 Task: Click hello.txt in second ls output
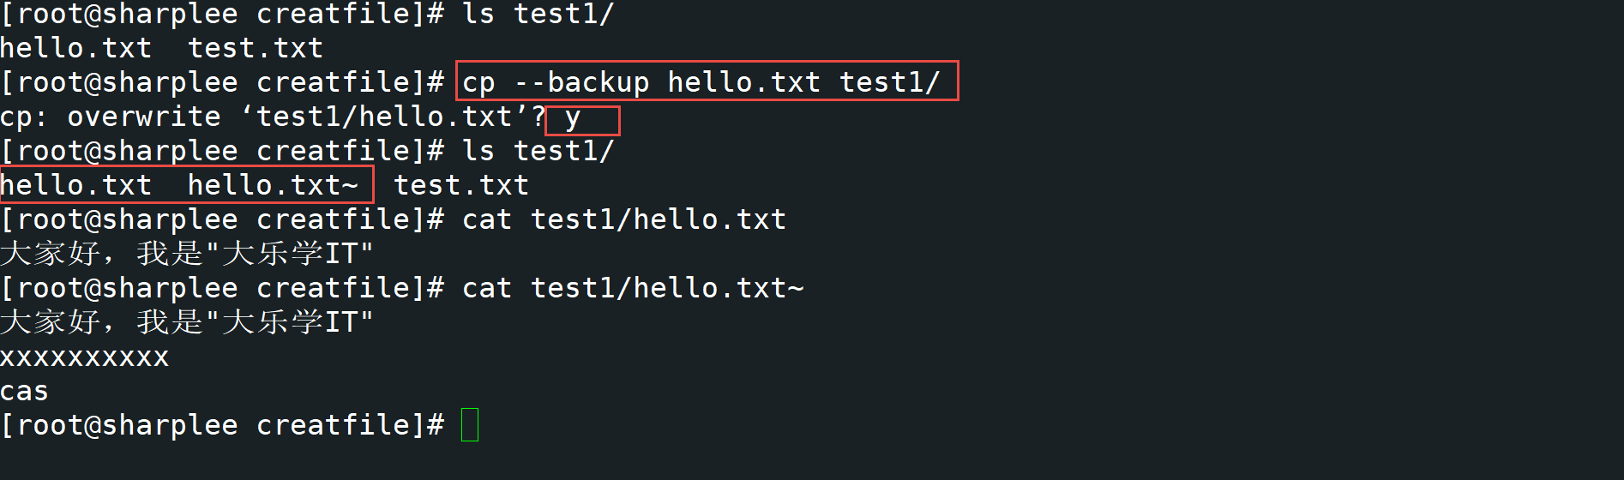(75, 185)
